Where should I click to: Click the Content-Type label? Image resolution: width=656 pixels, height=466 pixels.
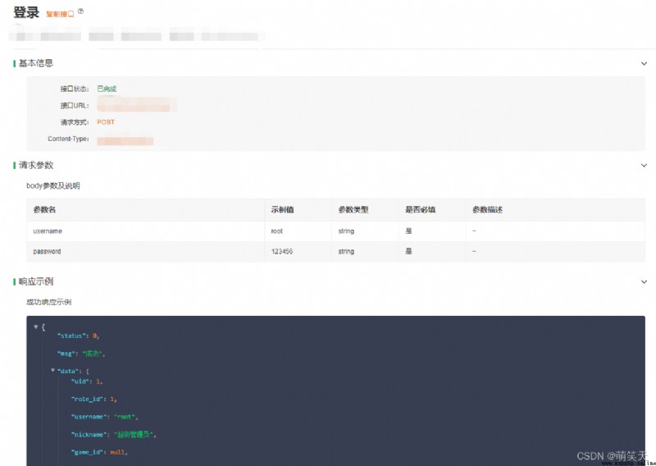68,139
